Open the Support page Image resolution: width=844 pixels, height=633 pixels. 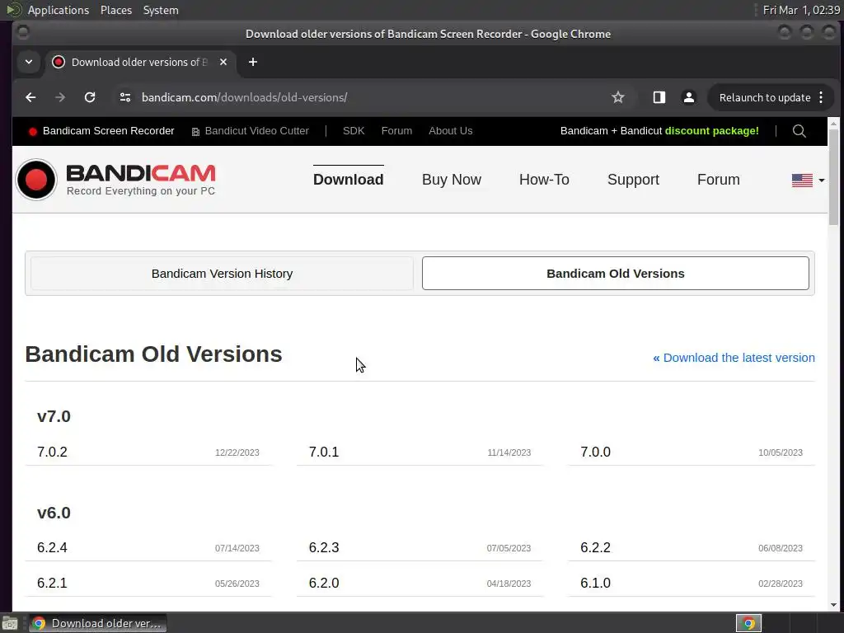[633, 179]
